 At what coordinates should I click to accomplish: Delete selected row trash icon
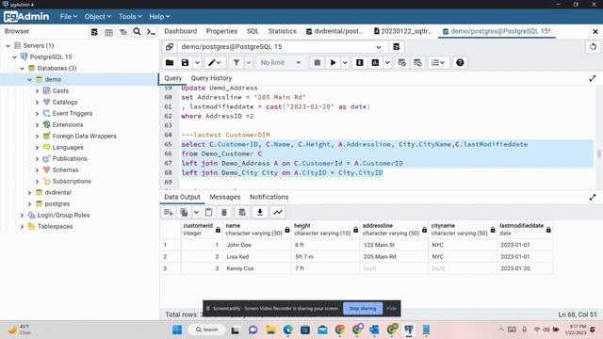[x=224, y=212]
